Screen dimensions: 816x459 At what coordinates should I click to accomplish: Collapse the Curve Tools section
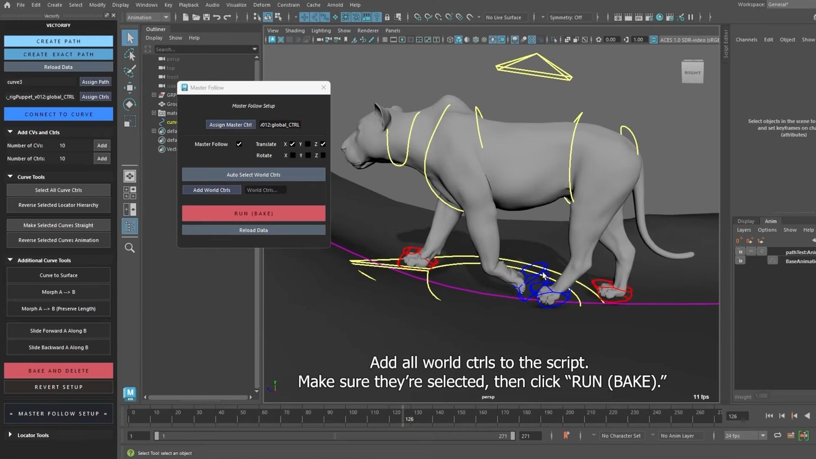pyautogui.click(x=10, y=177)
